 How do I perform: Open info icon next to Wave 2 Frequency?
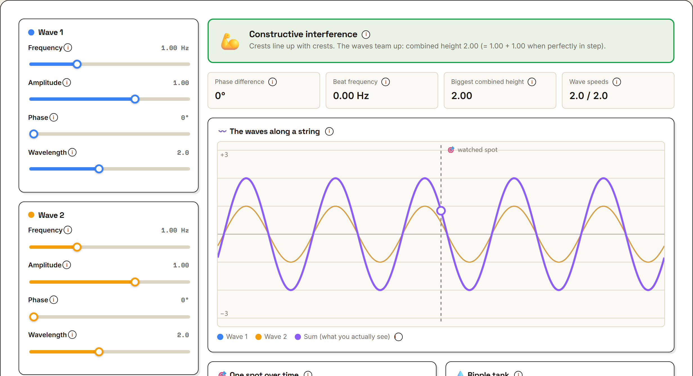68,230
